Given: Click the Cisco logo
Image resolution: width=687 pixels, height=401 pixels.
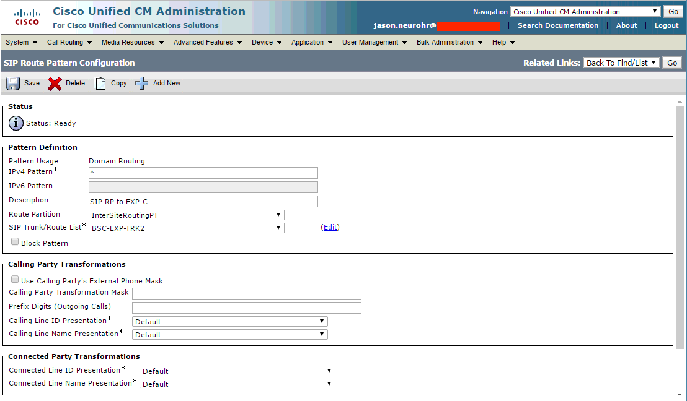Looking at the screenshot, I should click(x=27, y=17).
